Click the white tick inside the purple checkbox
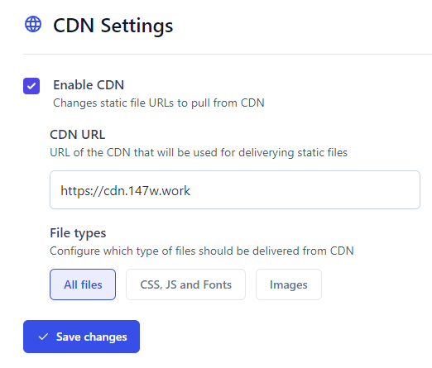 coord(31,86)
